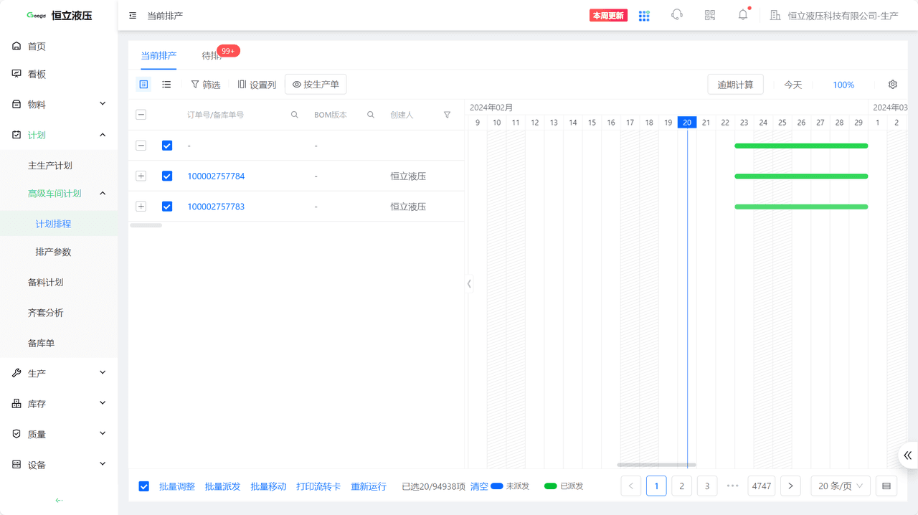The image size is (918, 515).
Task: Search by order number magnifier icon
Action: tap(295, 115)
